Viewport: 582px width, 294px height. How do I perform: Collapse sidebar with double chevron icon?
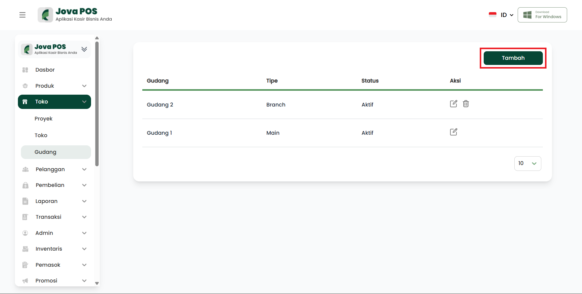[84, 49]
